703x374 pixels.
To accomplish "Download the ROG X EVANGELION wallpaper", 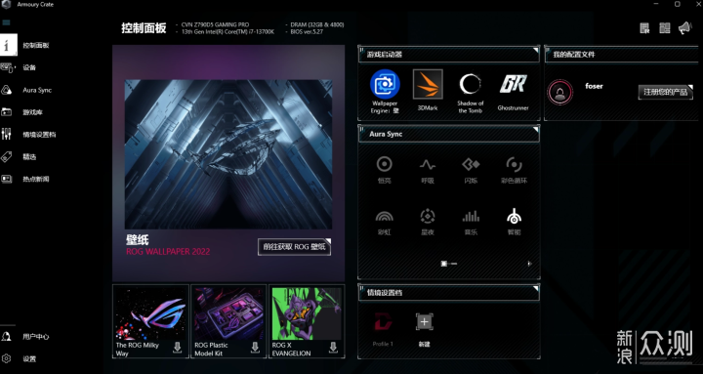I will [333, 347].
